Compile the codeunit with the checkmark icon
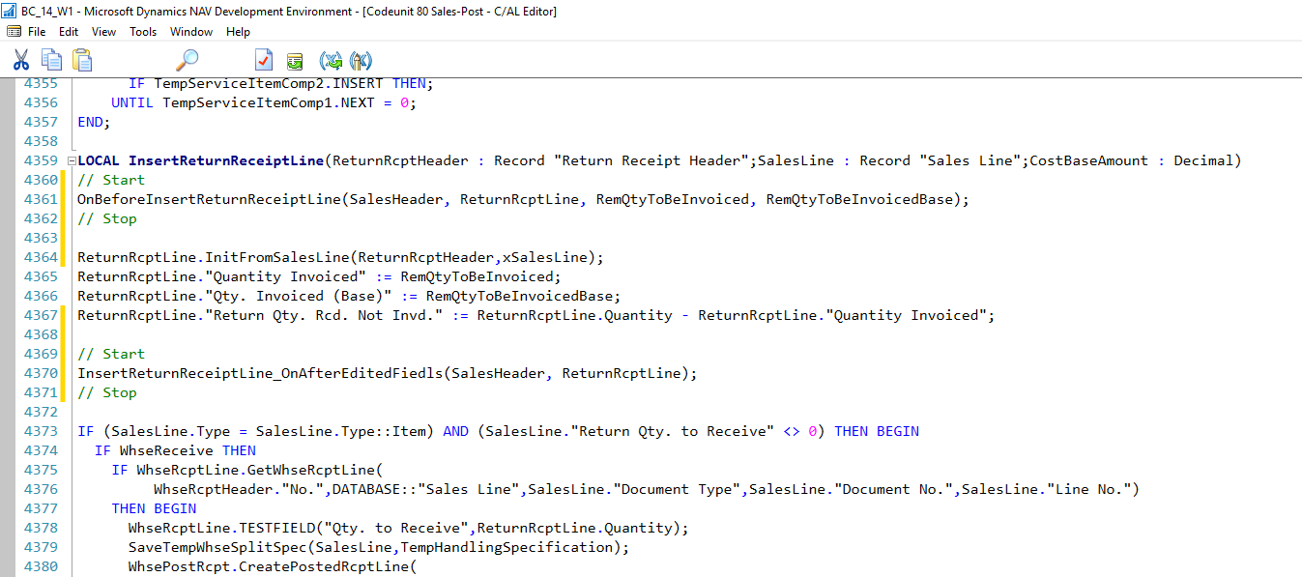 tap(264, 59)
